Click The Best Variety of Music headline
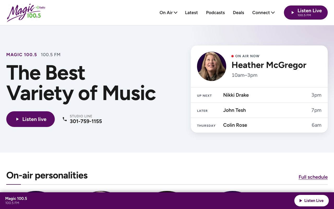Viewport: 334px width, 209px height. point(81,83)
